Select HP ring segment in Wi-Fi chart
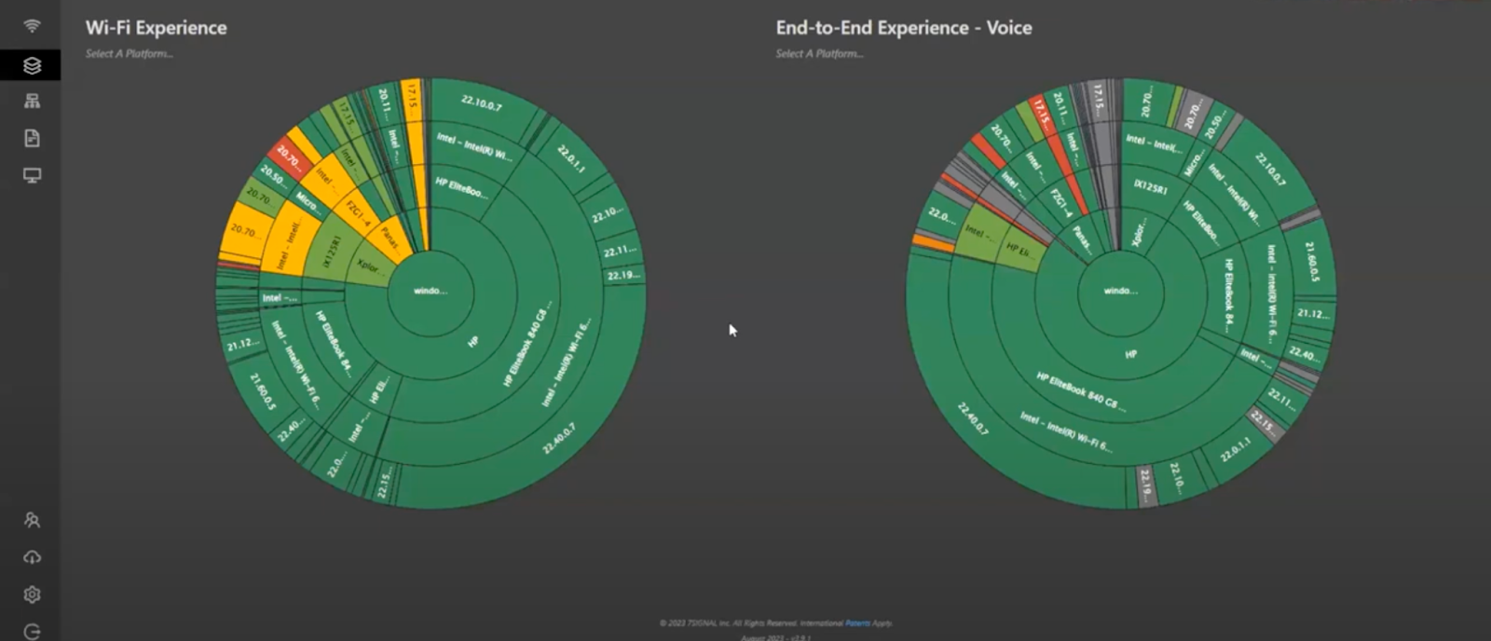Viewport: 1491px width, 641px height. [472, 342]
